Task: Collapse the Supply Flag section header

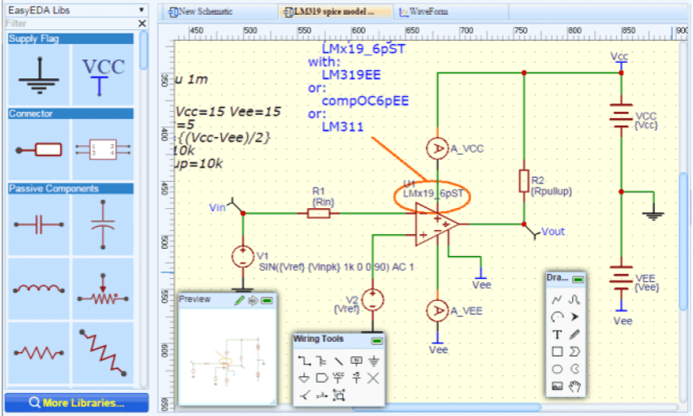Action: click(70, 39)
